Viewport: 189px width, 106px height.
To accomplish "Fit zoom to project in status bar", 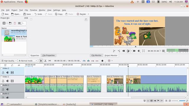I will (x=166, y=101).
